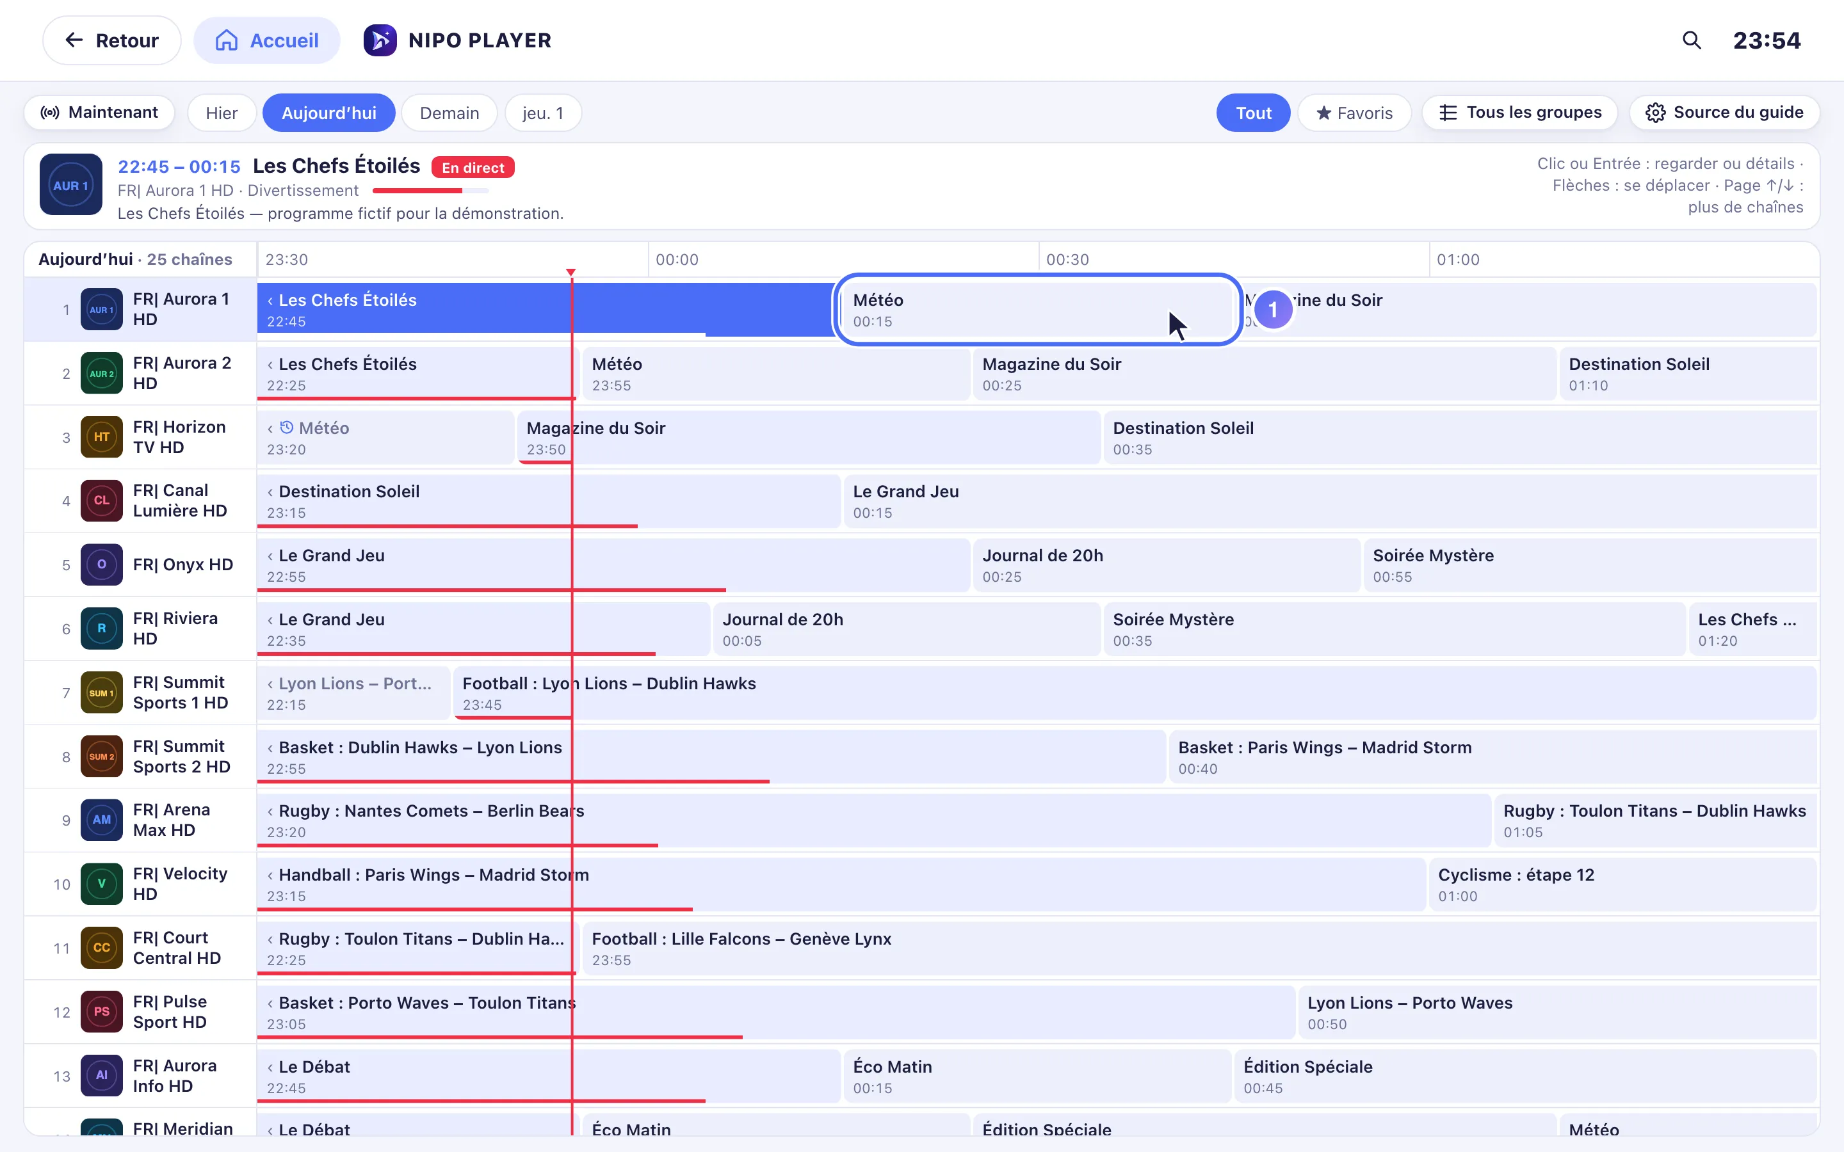This screenshot has height=1152, width=1844.
Task: Click the Onyx HD channel logo
Action: coord(101,564)
